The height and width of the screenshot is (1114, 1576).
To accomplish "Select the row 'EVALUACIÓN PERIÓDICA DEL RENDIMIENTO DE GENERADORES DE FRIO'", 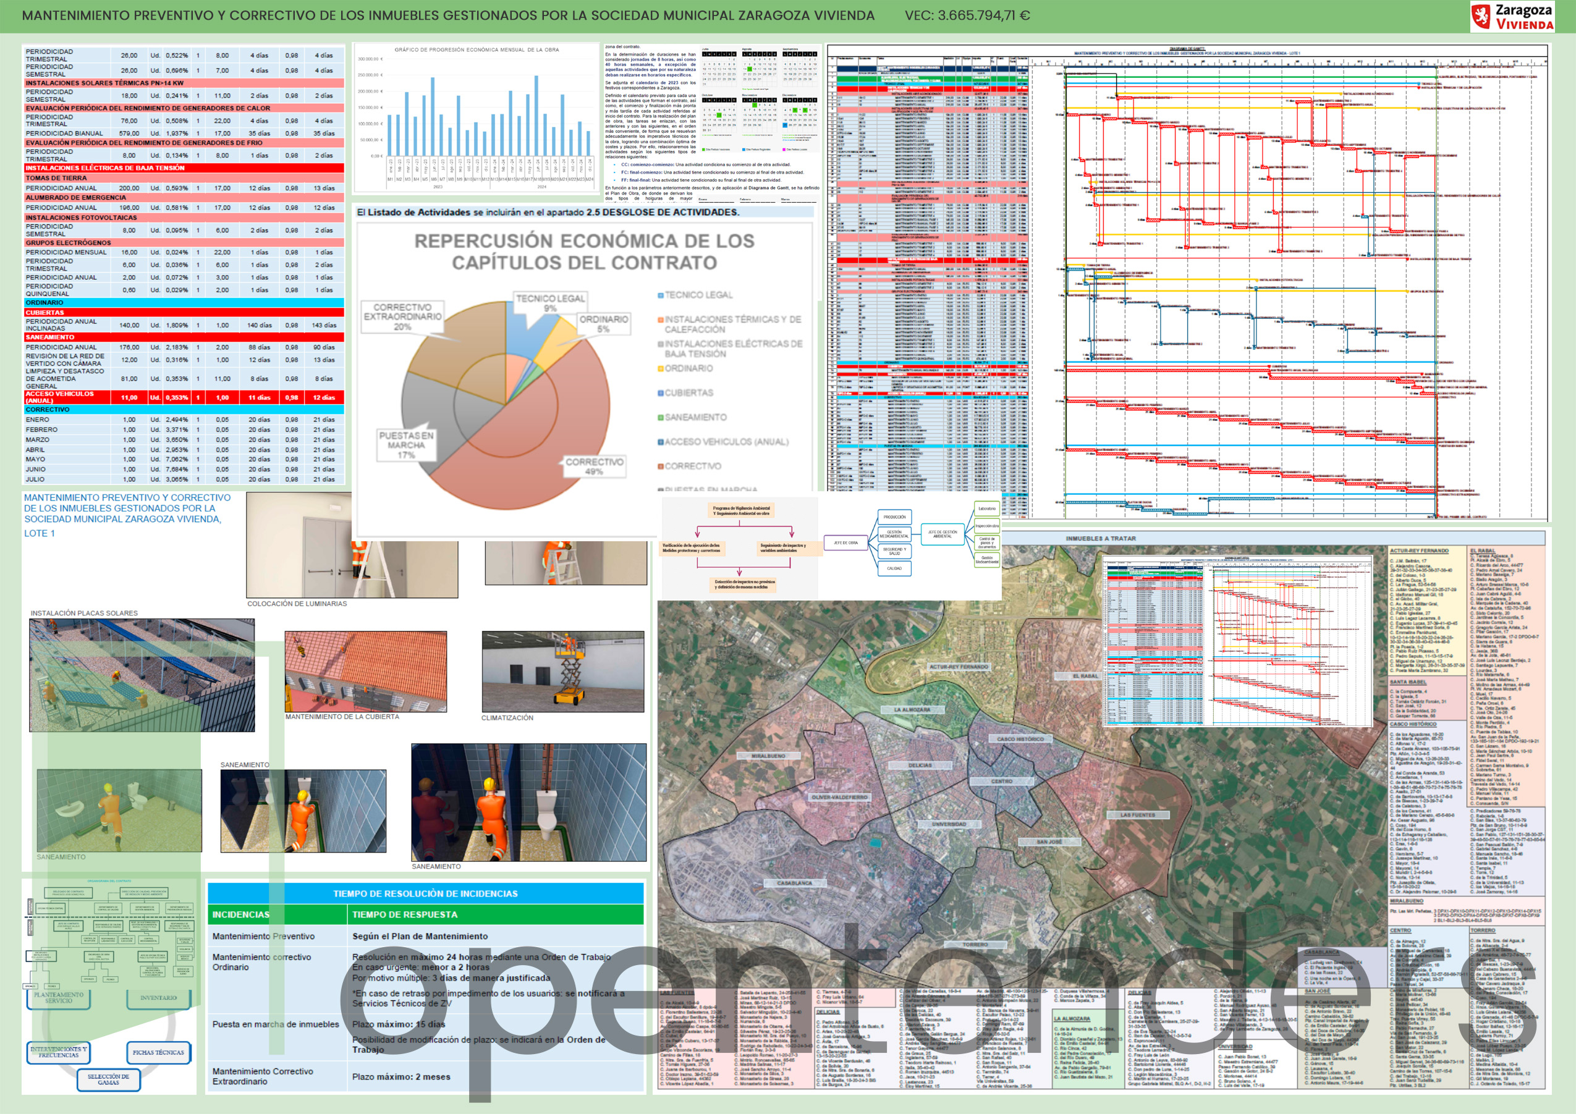I will [x=184, y=143].
